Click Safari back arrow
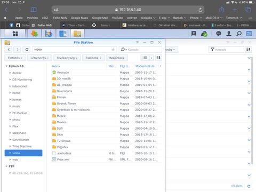 (6, 10)
